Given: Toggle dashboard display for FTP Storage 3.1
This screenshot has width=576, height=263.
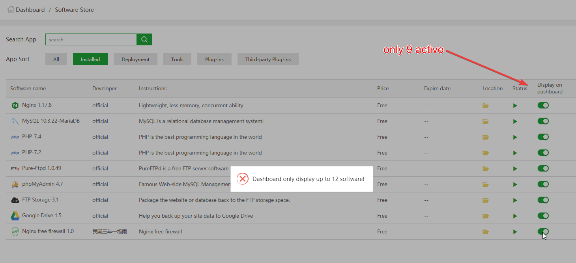Looking at the screenshot, I should pyautogui.click(x=543, y=200).
